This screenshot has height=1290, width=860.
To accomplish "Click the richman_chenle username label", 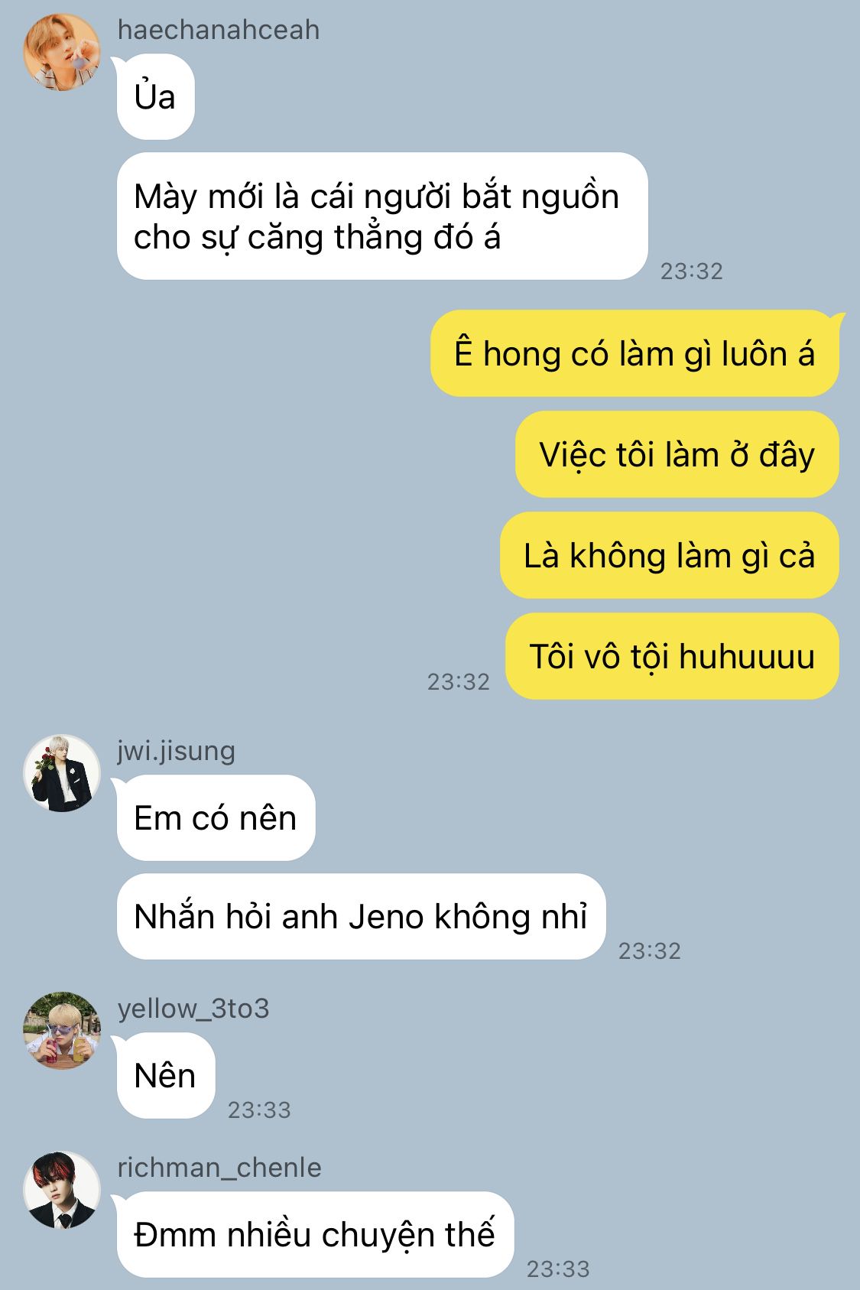I will pos(219,1168).
